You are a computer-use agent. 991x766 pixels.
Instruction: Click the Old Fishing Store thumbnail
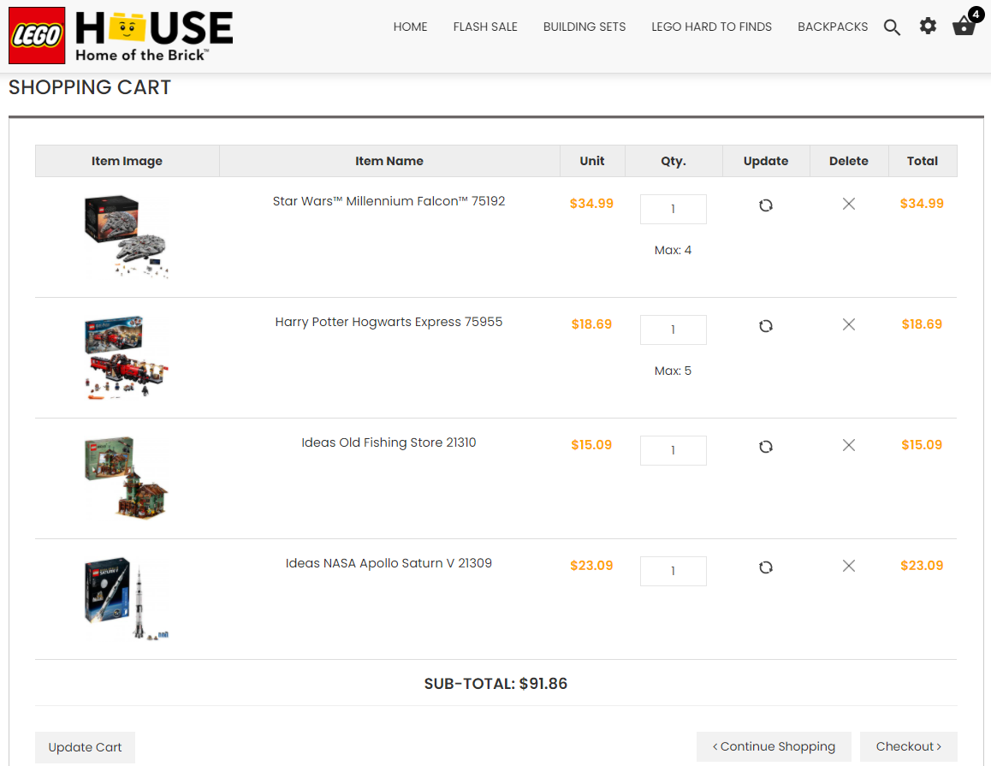127,478
